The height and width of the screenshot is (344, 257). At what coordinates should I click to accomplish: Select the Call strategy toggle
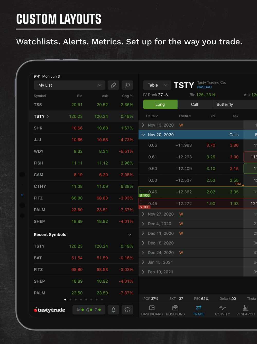(x=195, y=104)
